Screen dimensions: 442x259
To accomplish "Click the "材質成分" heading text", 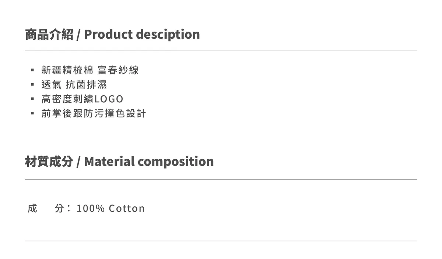I will click(49, 162).
